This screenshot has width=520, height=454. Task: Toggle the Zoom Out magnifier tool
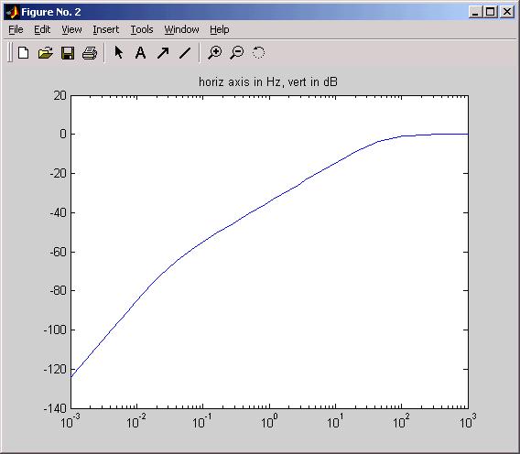tap(237, 53)
